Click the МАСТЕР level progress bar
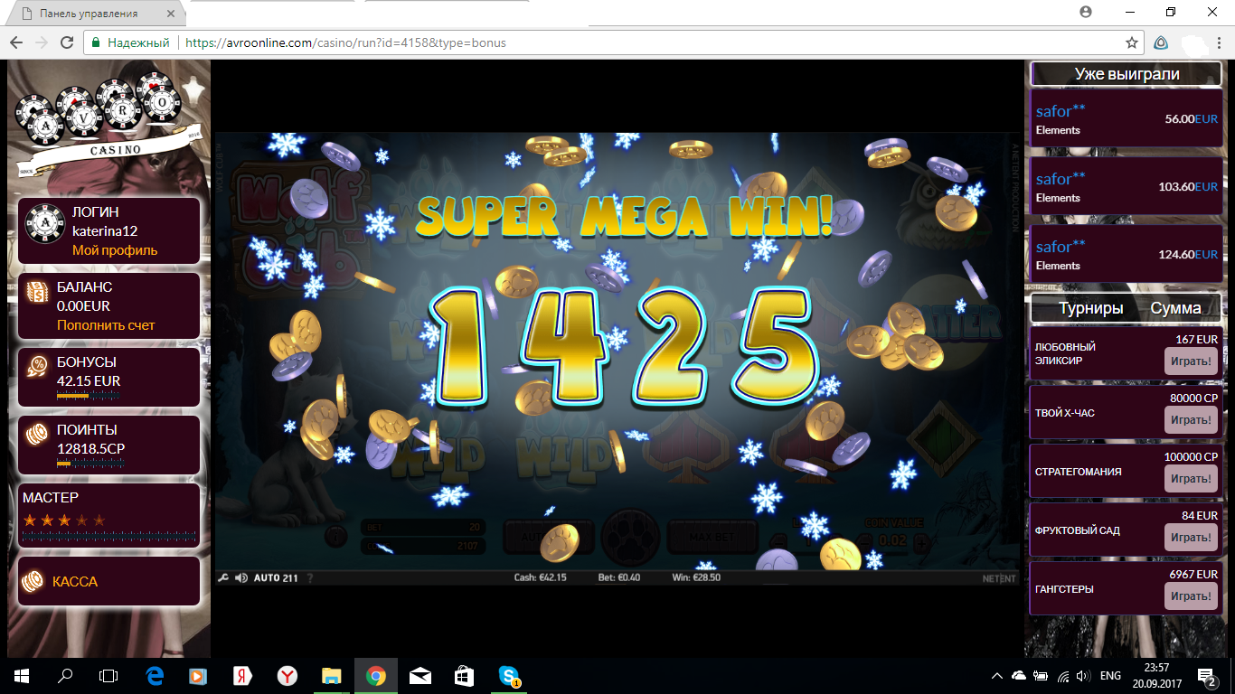 [108, 536]
